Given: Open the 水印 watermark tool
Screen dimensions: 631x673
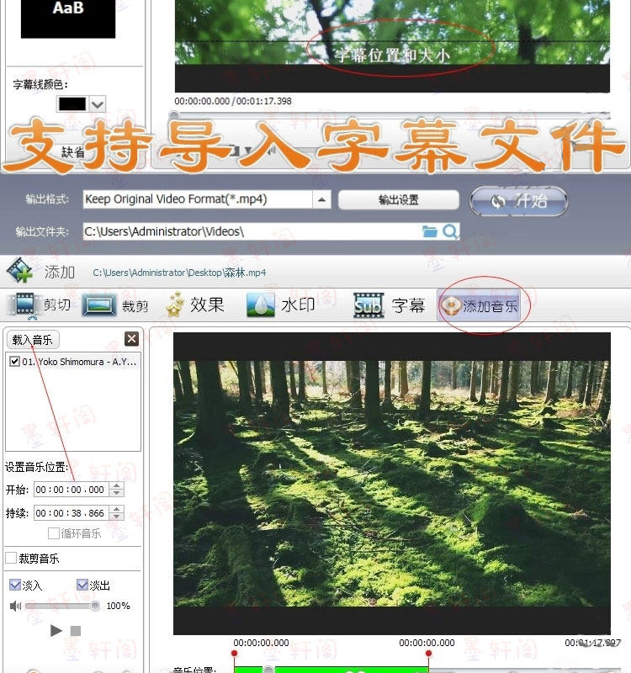Looking at the screenshot, I should [x=282, y=305].
